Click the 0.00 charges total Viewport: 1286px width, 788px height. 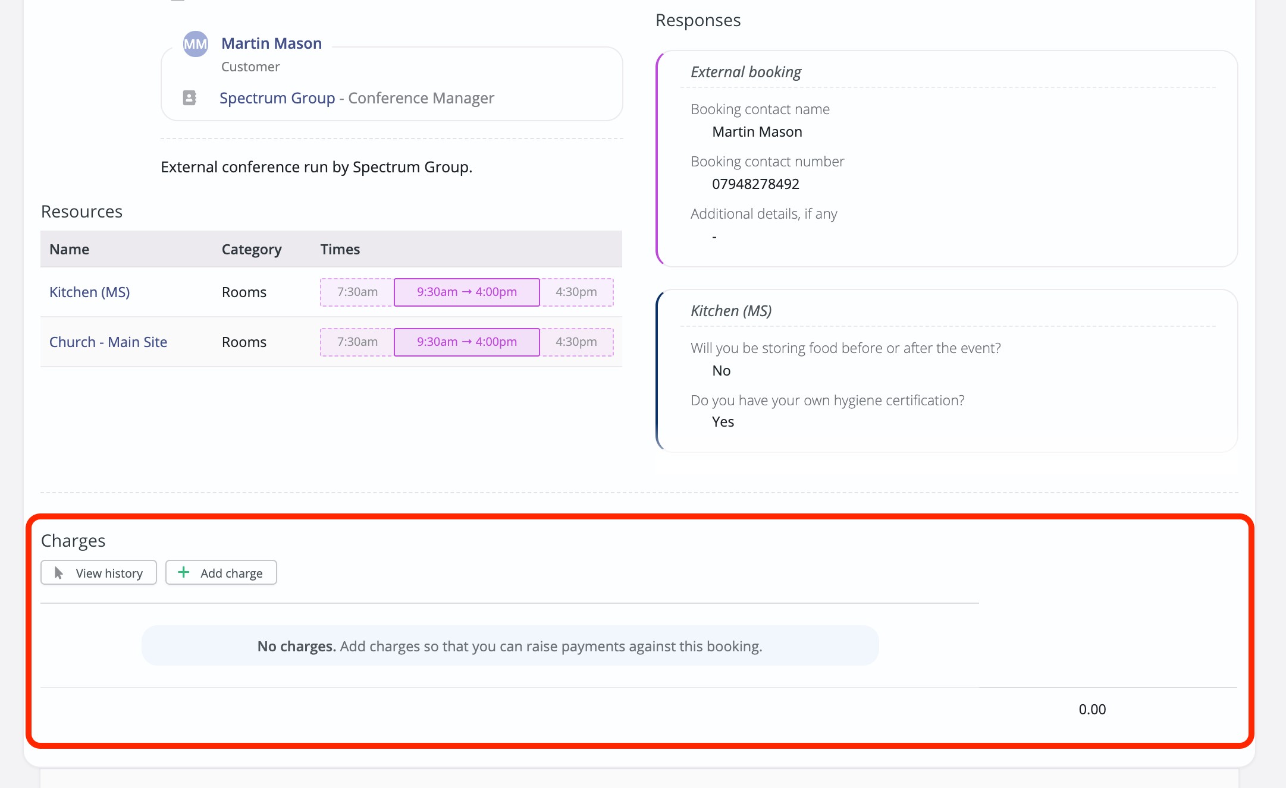[1092, 709]
